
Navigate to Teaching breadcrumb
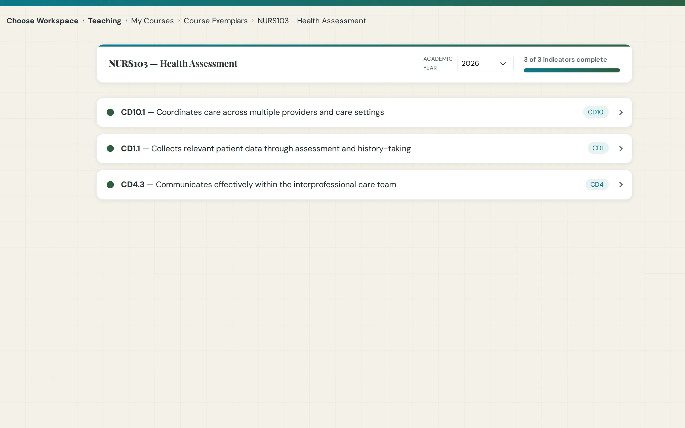point(104,21)
